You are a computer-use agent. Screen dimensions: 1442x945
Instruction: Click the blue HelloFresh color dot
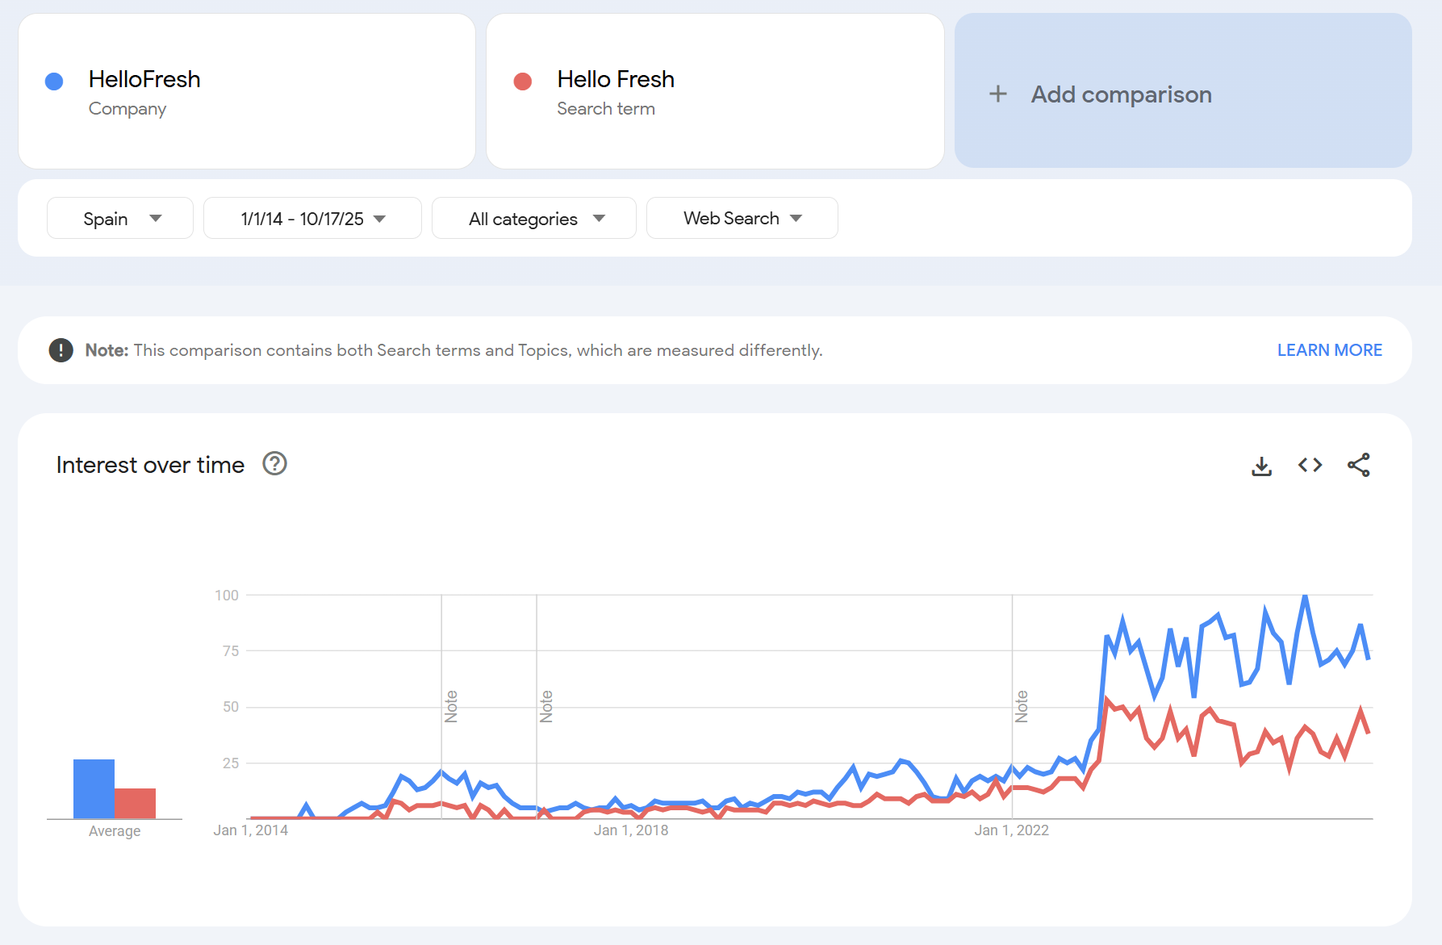[x=54, y=82]
